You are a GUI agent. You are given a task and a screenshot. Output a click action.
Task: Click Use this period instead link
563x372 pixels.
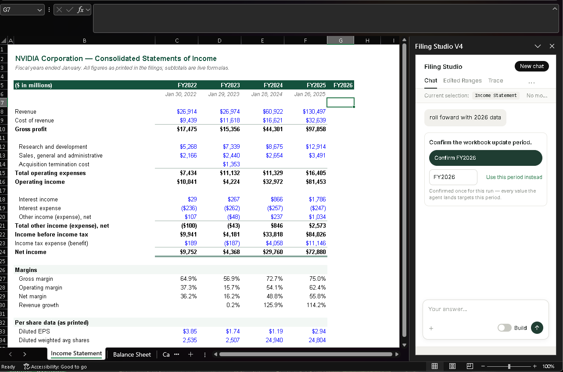514,177
